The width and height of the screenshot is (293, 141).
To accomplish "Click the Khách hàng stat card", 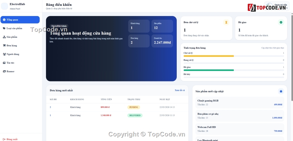I will click(139, 26).
